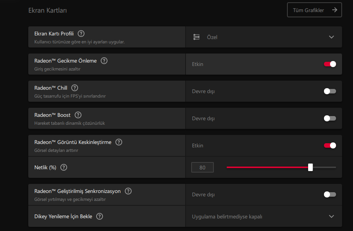Click the Netlik percentage value field
353x231 pixels.
click(203, 167)
